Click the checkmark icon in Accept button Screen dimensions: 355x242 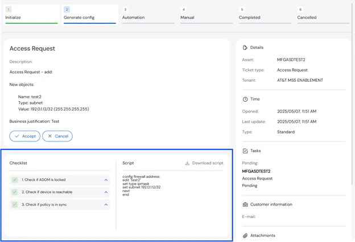tap(17, 136)
